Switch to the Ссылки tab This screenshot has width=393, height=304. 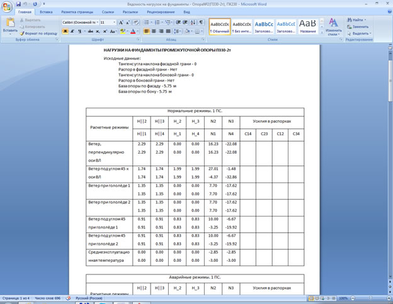(x=108, y=12)
